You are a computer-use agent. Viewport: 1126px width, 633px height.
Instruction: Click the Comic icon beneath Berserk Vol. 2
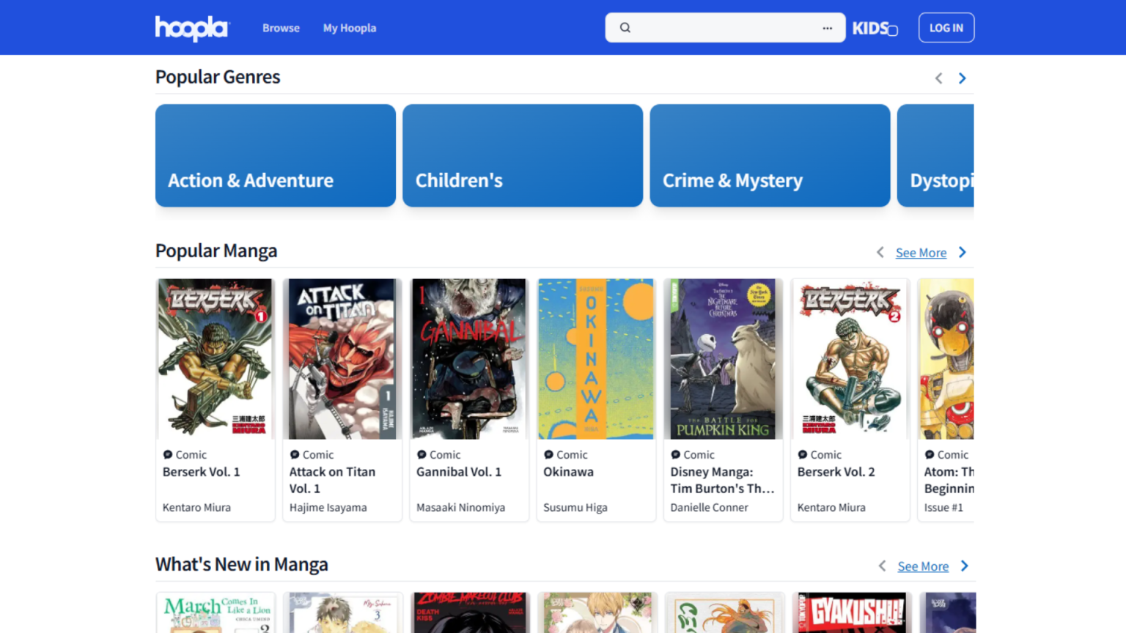coord(802,454)
